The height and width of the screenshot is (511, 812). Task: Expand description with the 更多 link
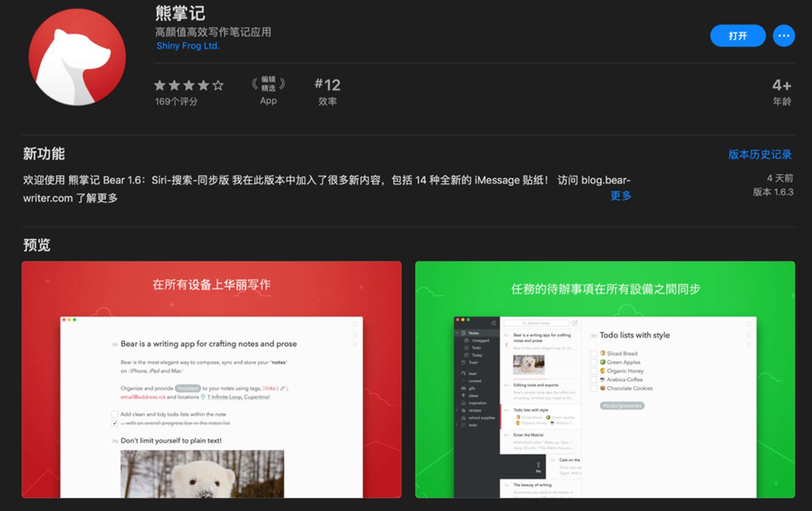click(x=620, y=195)
